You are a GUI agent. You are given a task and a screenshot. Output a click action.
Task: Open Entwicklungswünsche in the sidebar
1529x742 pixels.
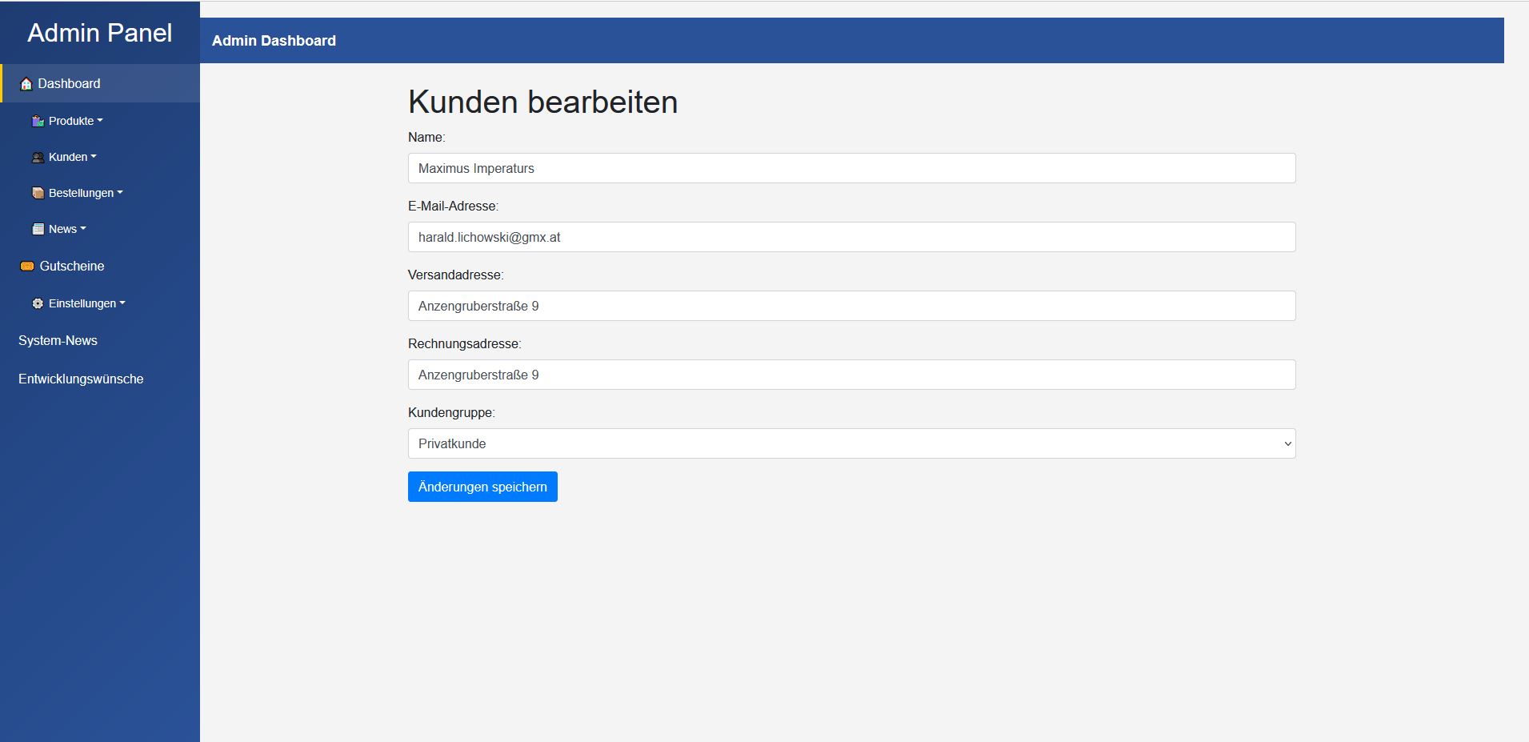pyautogui.click(x=81, y=379)
